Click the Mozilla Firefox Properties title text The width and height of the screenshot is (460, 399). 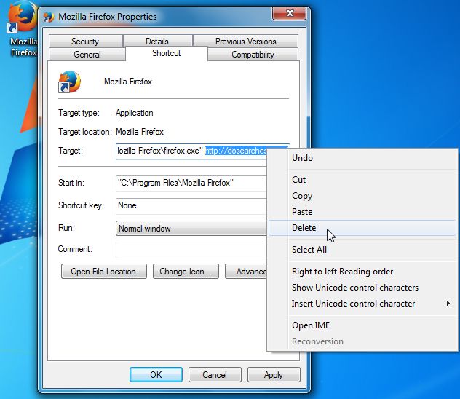pos(108,17)
